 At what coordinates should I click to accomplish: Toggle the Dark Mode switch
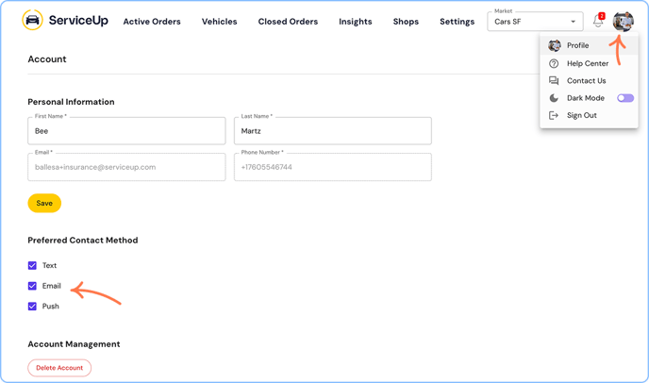(625, 98)
